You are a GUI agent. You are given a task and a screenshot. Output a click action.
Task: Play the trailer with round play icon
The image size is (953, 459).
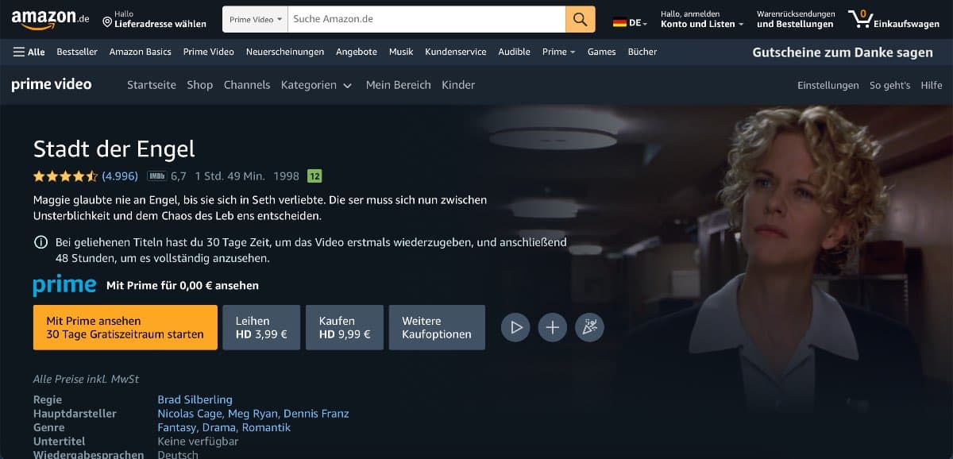click(515, 327)
